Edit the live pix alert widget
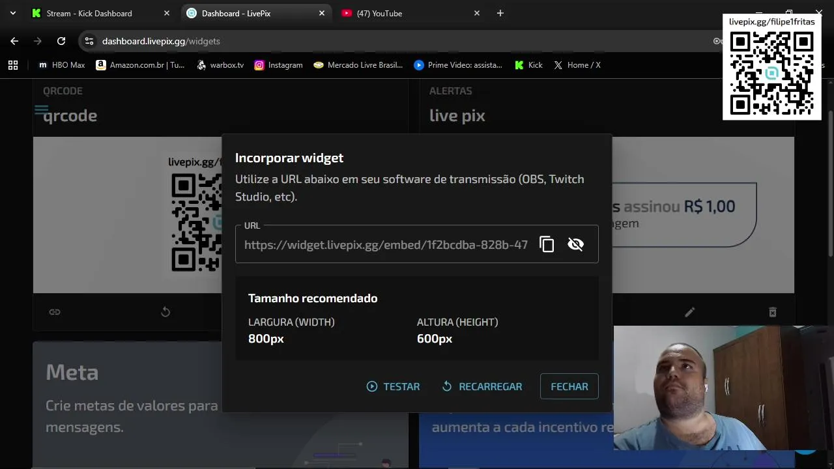The height and width of the screenshot is (469, 834). (689, 312)
